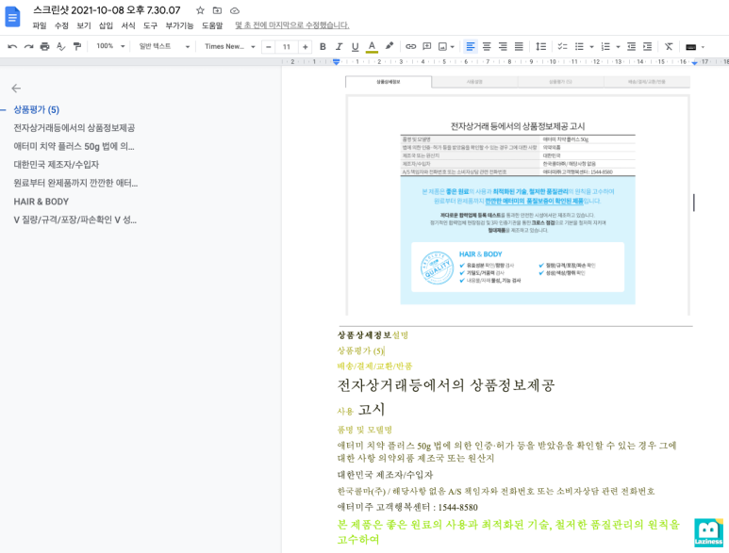Select justify alignment

coord(519,46)
